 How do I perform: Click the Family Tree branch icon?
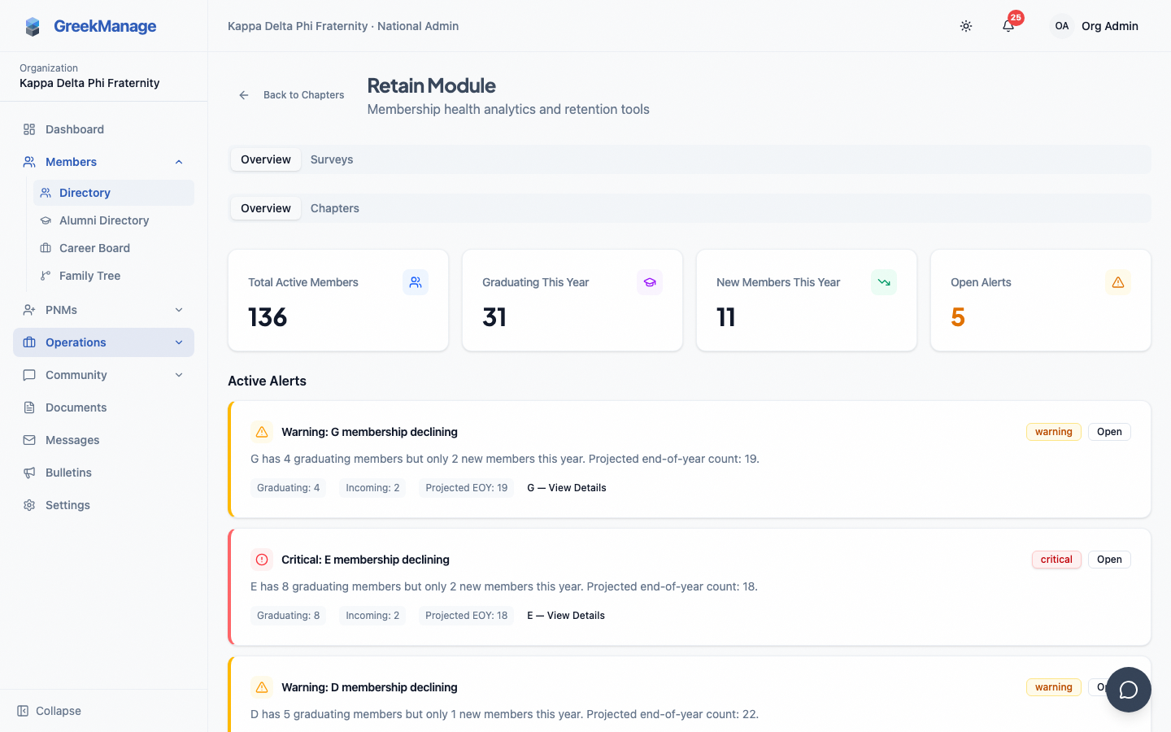click(46, 276)
